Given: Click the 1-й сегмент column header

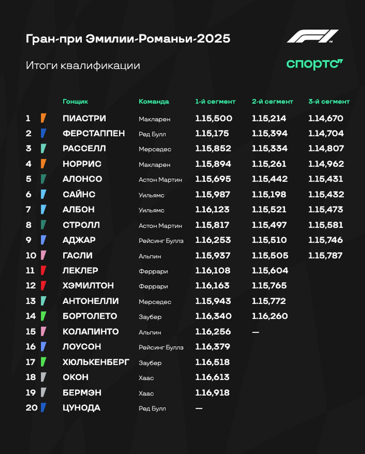Looking at the screenshot, I should (215, 101).
